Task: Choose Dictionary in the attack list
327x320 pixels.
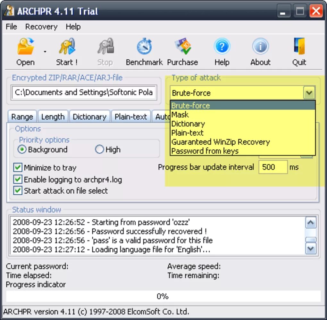Action: click(243, 124)
